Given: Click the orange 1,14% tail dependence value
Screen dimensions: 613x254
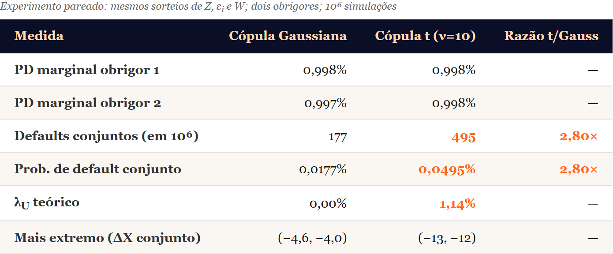Looking at the screenshot, I should point(457,204).
